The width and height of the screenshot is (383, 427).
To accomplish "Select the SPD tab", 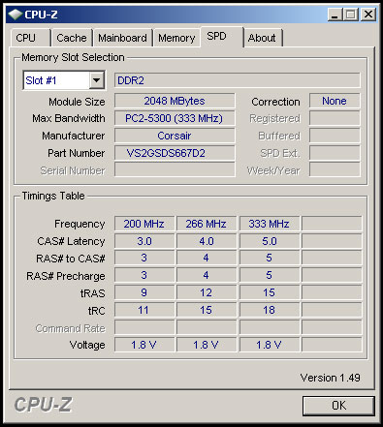I will (x=222, y=37).
